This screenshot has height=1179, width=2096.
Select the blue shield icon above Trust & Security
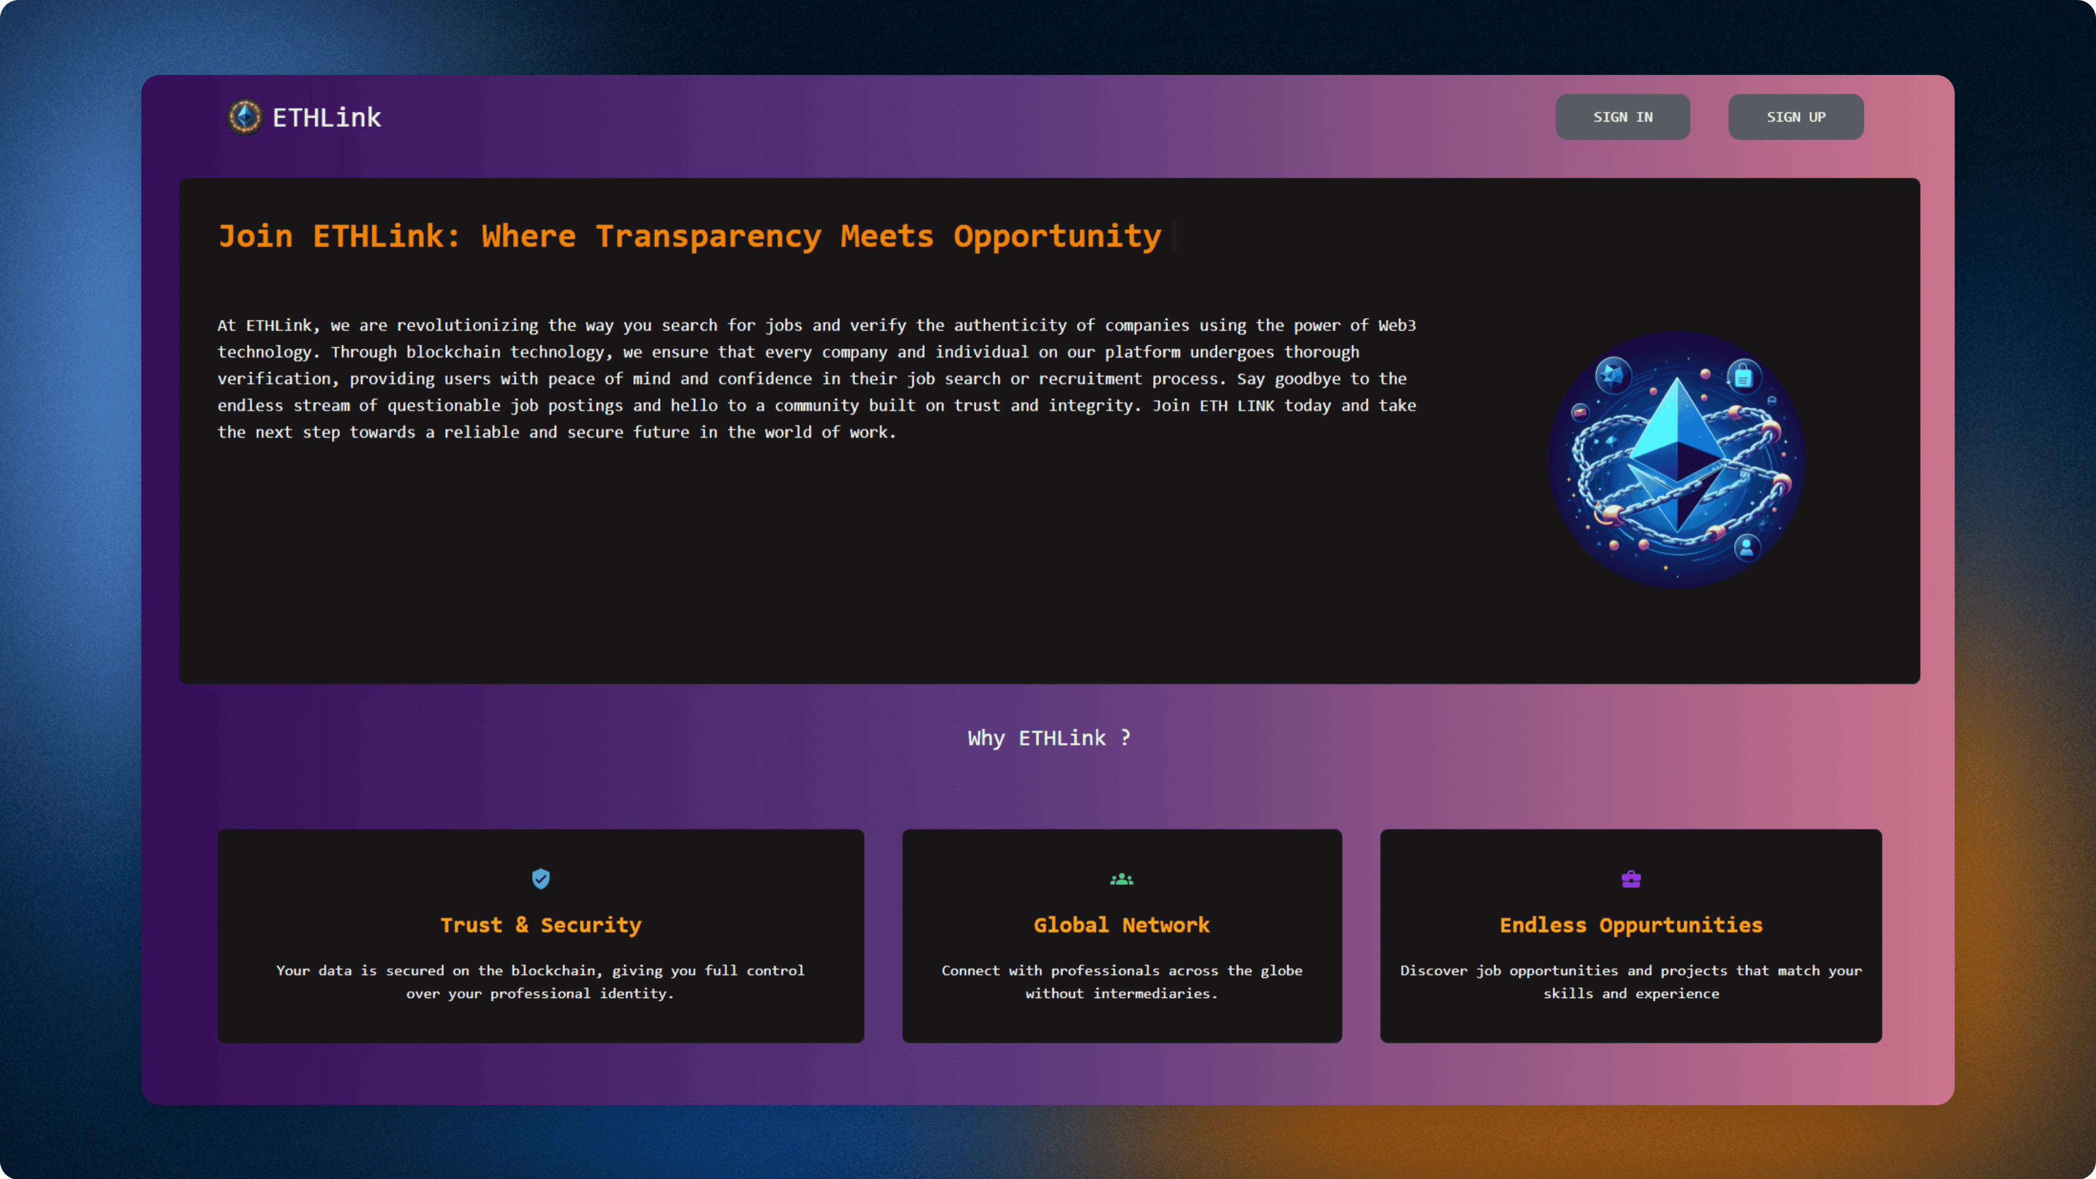pos(540,878)
